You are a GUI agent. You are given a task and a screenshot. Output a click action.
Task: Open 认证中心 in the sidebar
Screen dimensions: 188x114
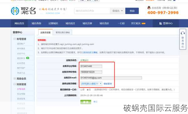coord(21,54)
